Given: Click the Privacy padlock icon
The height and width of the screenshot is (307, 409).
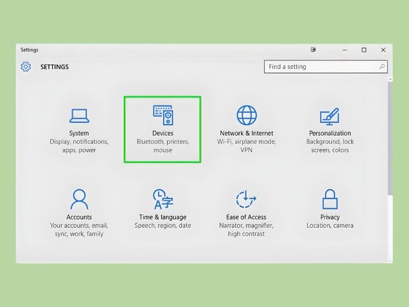Looking at the screenshot, I should (x=330, y=199).
